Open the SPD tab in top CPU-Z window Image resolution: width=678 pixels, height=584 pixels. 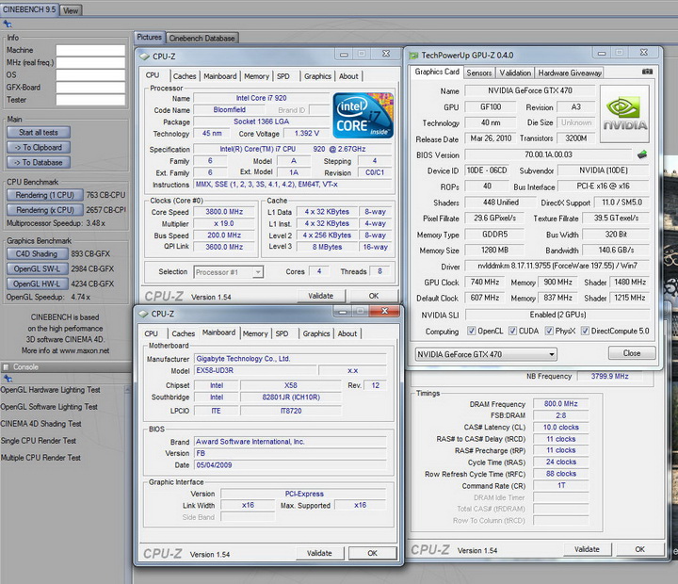(283, 76)
